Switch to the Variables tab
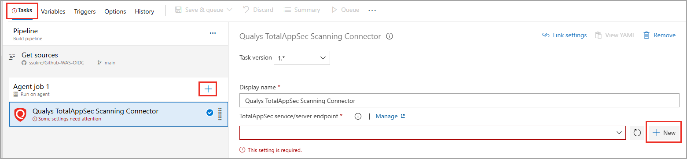Image resolution: width=687 pixels, height=159 pixels. [x=53, y=11]
